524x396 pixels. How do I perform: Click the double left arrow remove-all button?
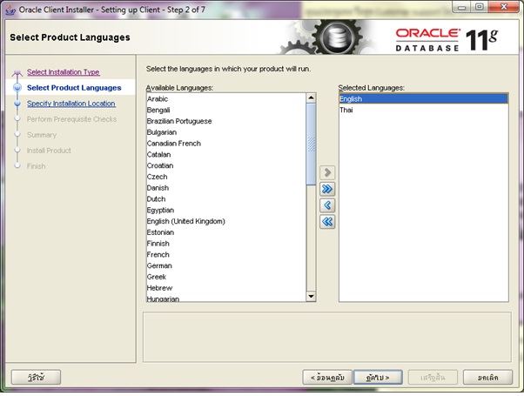(x=327, y=222)
